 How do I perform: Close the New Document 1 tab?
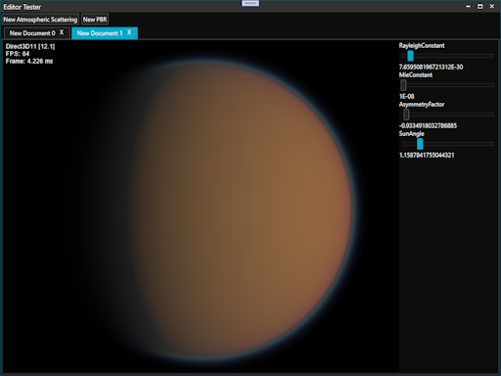(129, 32)
